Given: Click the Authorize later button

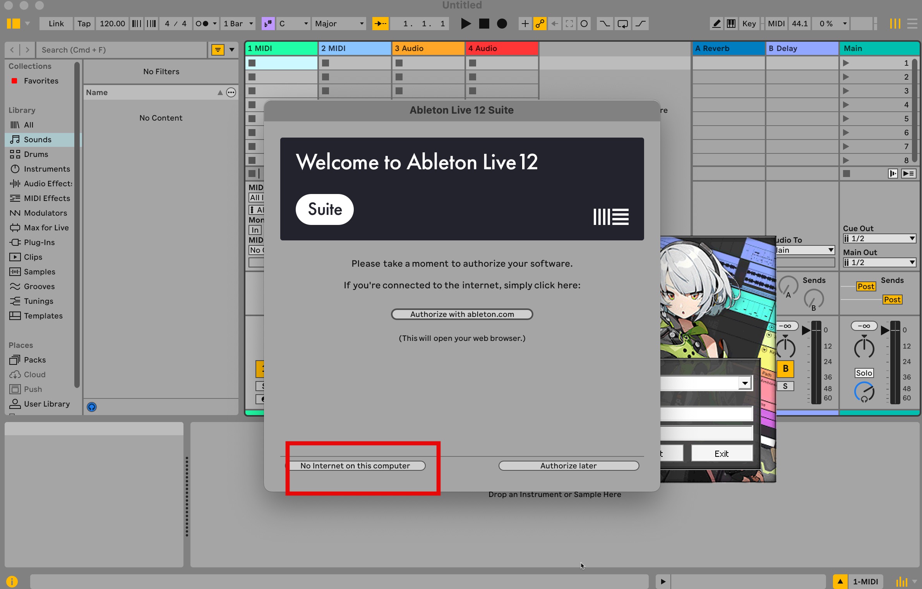Looking at the screenshot, I should (568, 466).
